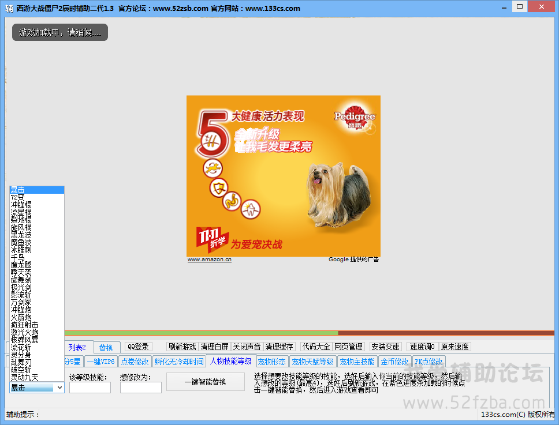Switch to the 一键VIP6 tab
The width and height of the screenshot is (559, 425).
[x=101, y=362]
